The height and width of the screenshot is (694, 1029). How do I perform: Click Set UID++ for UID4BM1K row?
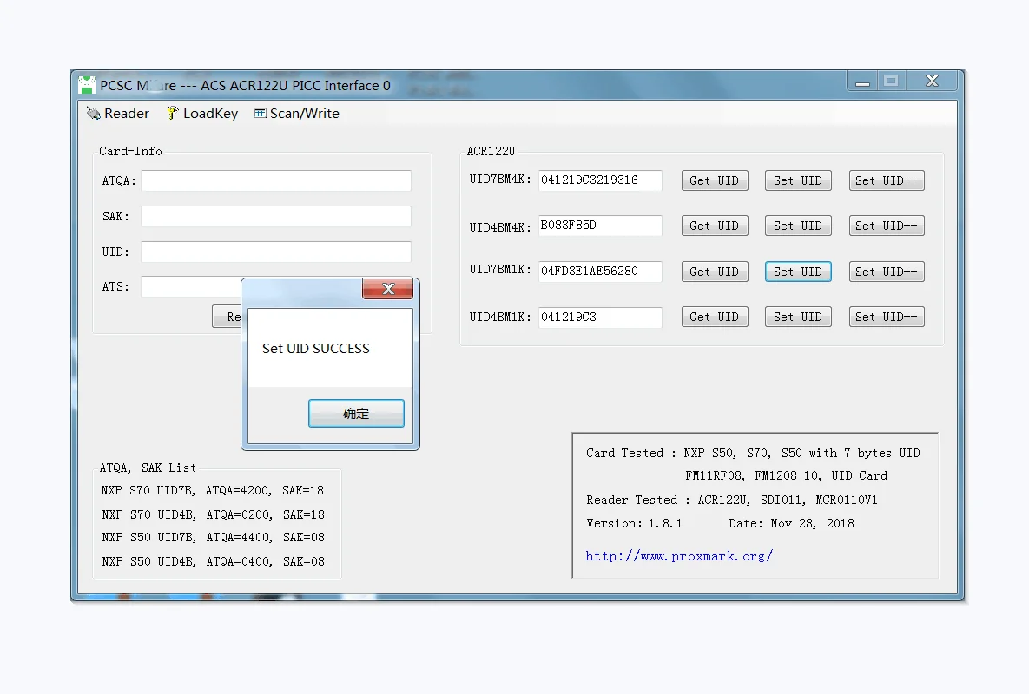coord(887,318)
